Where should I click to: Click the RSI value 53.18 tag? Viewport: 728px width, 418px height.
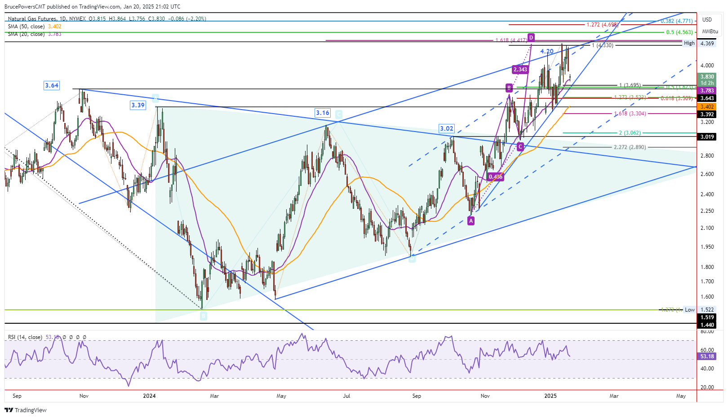[x=707, y=356]
